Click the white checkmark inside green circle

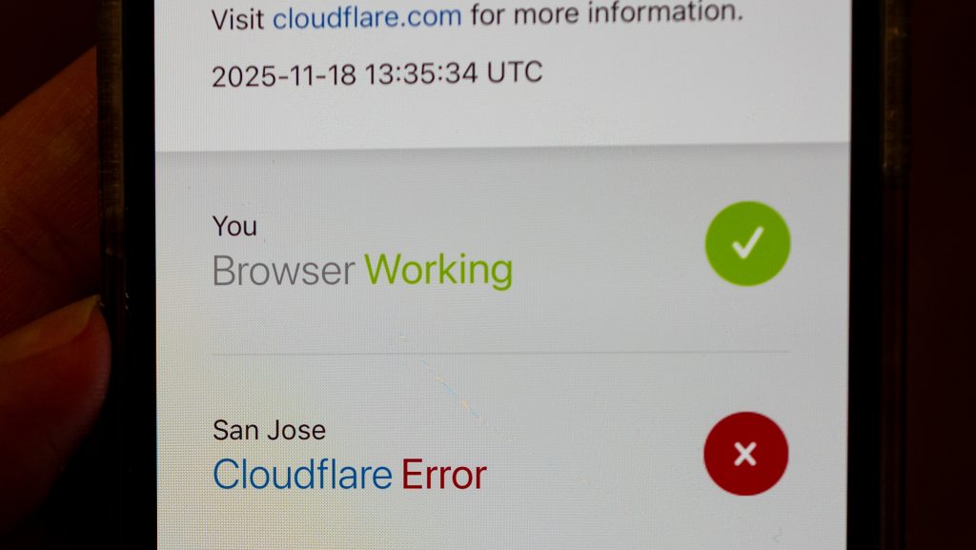point(747,243)
